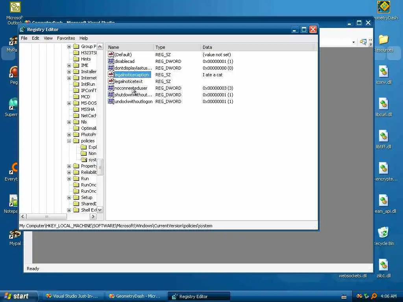Click the Data column header

[x=257, y=47]
